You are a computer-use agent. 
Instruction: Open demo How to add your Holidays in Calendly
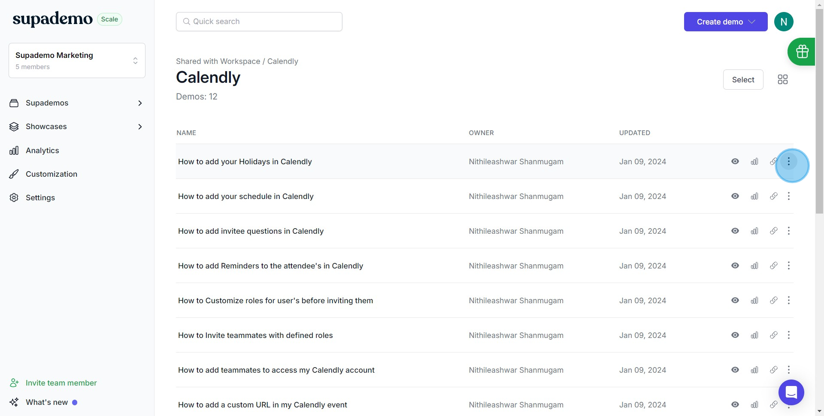click(x=245, y=162)
